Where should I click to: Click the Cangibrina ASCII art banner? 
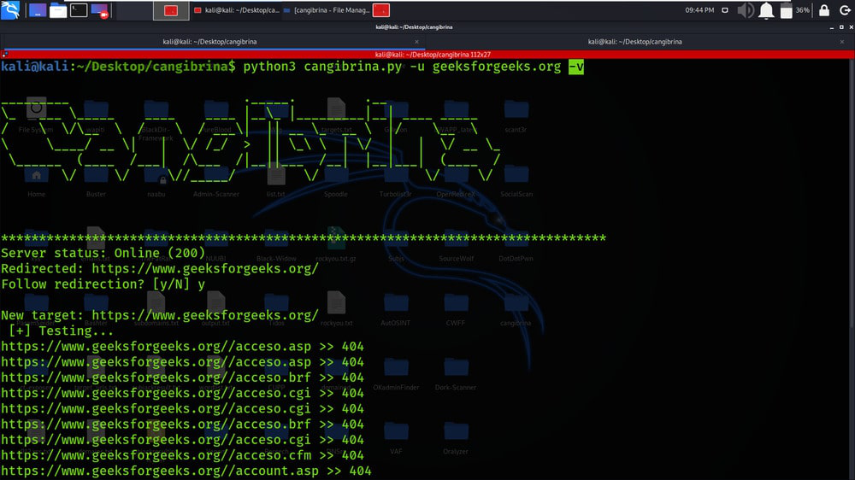tap(251, 141)
